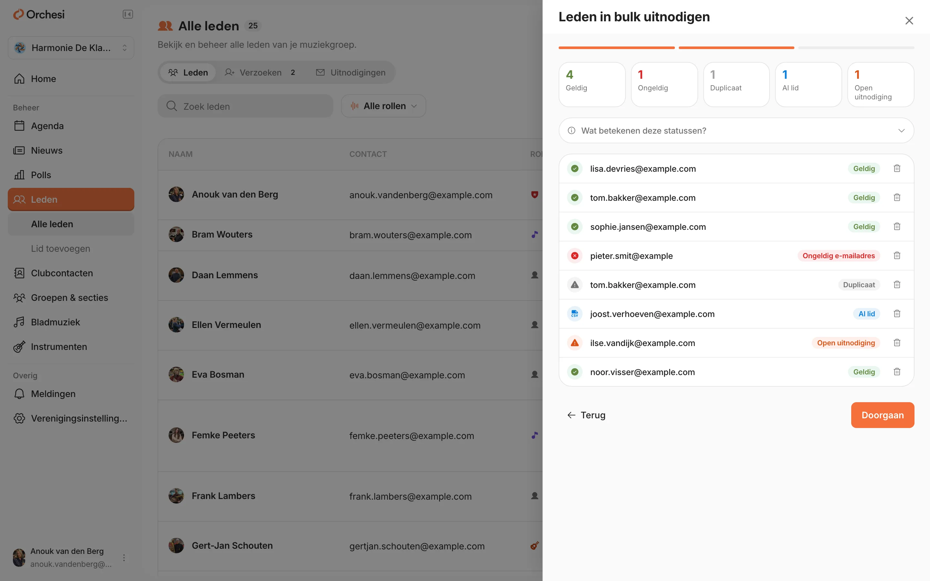Delete the Duplicaat tom.bakker row
This screenshot has width=930, height=581.
pyautogui.click(x=896, y=285)
